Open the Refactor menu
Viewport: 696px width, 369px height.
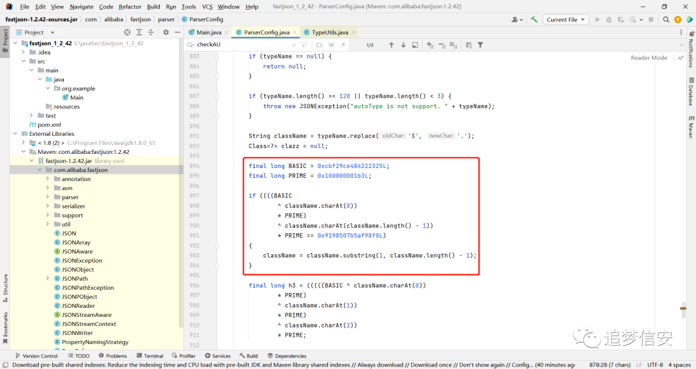[130, 6]
